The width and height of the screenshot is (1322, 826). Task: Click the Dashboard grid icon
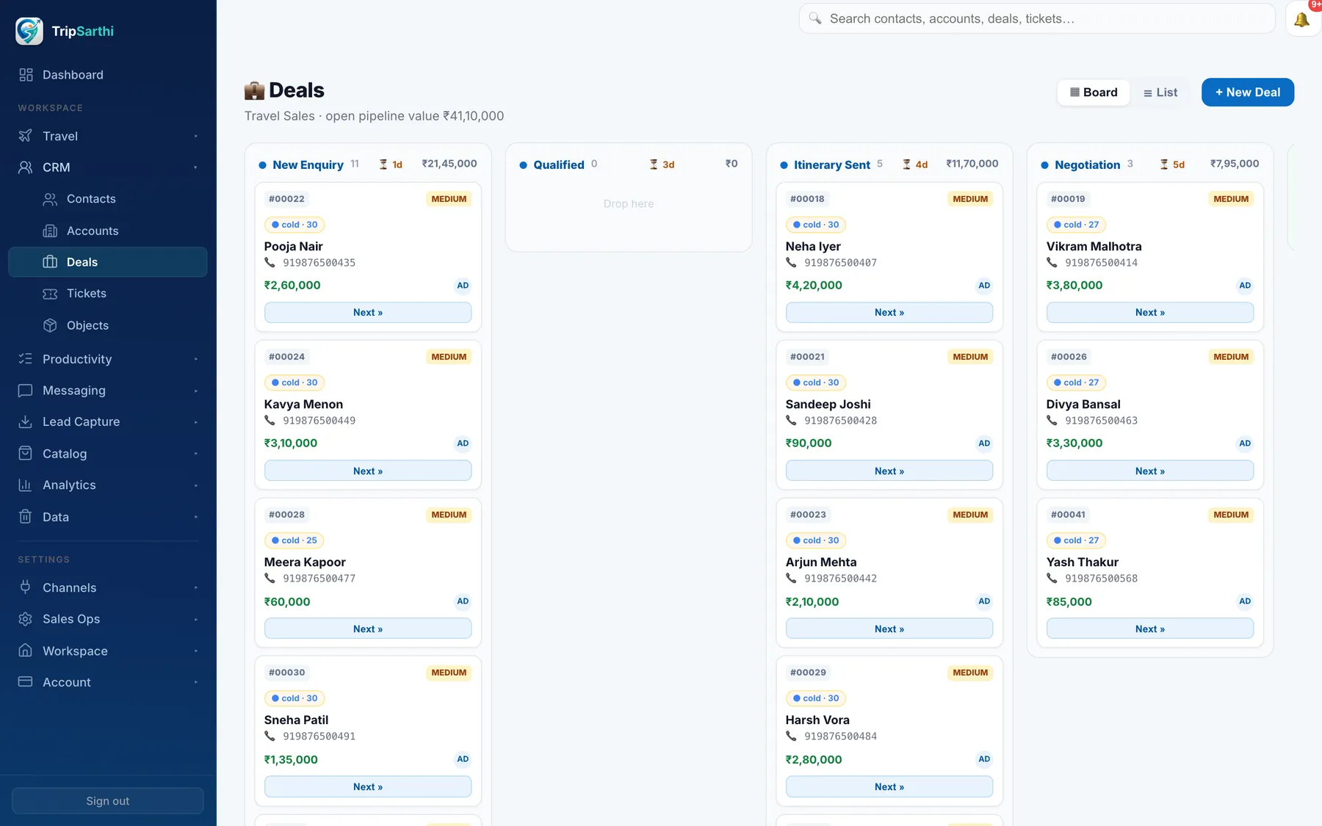point(26,75)
